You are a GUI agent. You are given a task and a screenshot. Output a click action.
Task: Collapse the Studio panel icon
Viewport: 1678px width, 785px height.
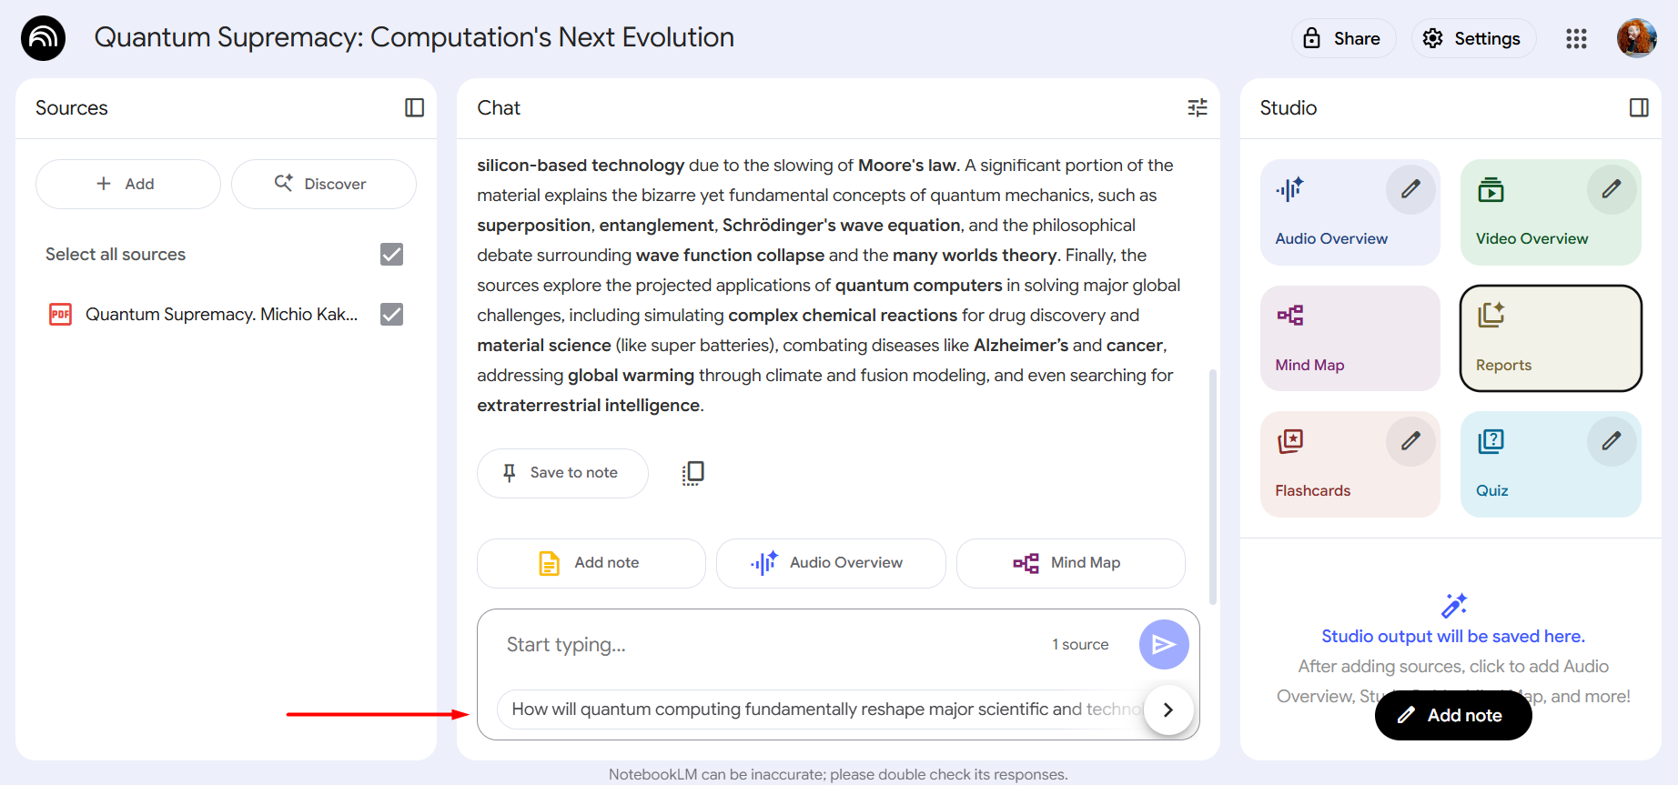pyautogui.click(x=1639, y=108)
